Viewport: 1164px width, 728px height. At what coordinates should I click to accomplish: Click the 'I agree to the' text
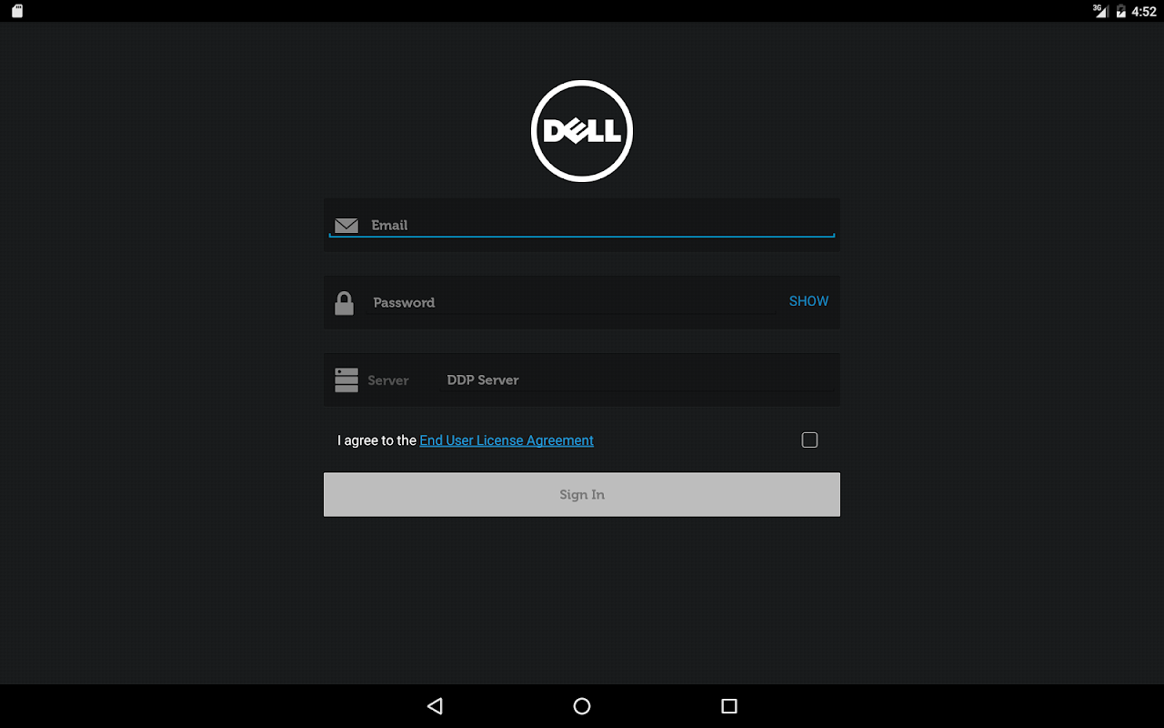click(376, 440)
